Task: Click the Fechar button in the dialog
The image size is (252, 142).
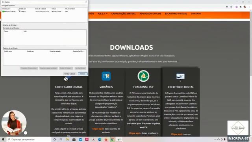Action: [83, 74]
